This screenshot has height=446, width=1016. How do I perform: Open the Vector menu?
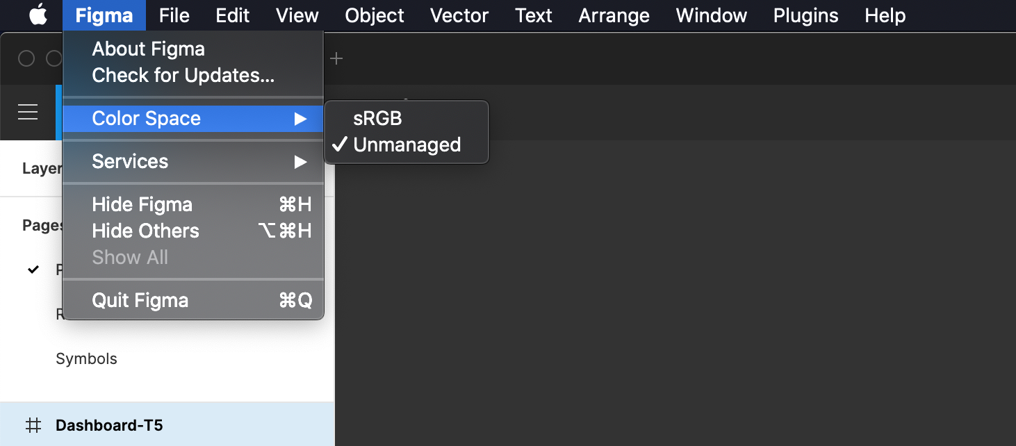click(459, 15)
